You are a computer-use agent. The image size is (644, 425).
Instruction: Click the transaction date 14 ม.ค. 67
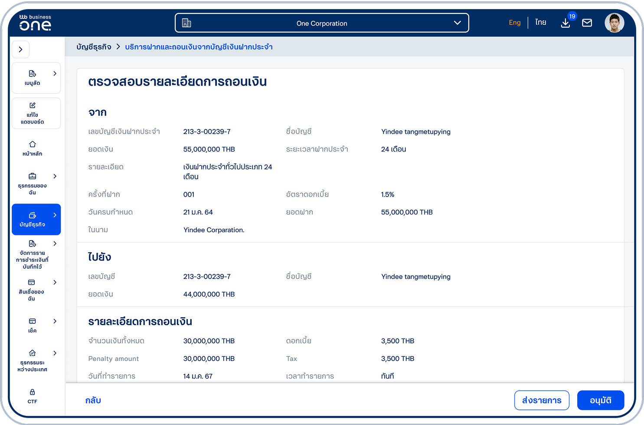coord(198,376)
